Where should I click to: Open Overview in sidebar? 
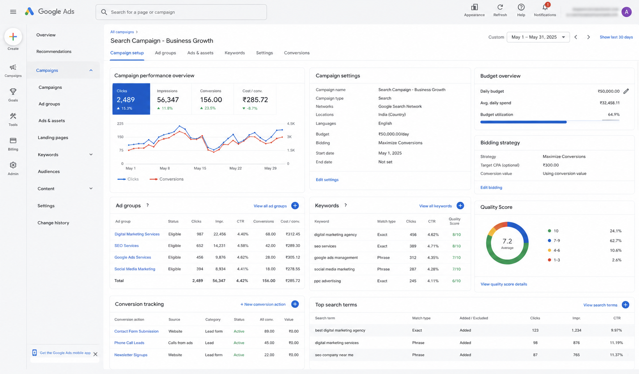(x=46, y=35)
